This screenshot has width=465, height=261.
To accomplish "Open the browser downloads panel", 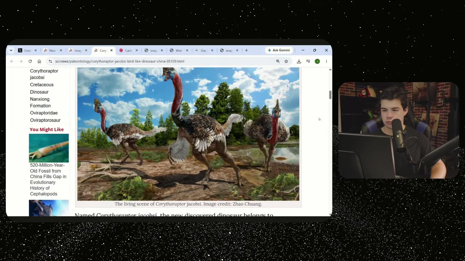I will tap(299, 61).
